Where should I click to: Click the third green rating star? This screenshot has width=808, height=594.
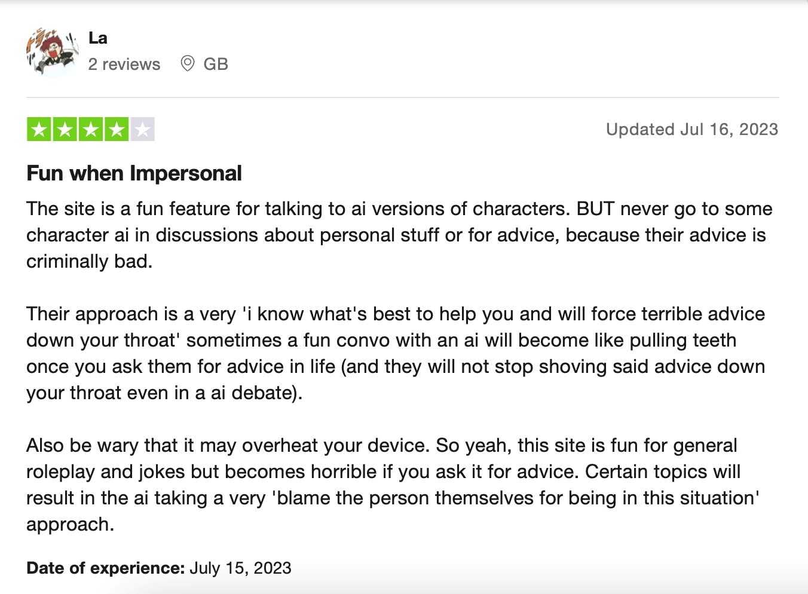91,129
